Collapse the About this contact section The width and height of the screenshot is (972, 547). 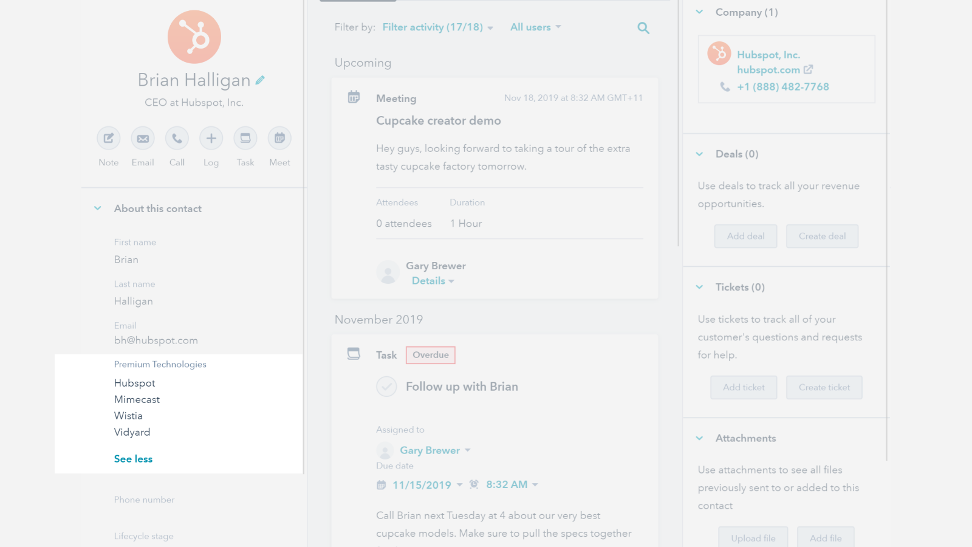[x=98, y=208]
